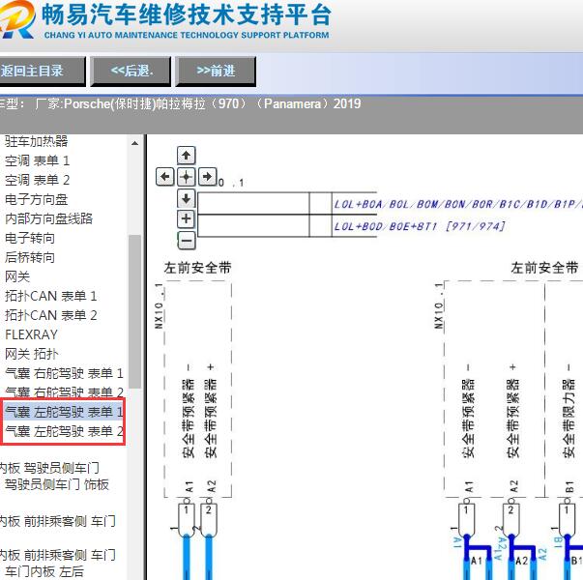Select 空调 表单 1

click(x=37, y=160)
